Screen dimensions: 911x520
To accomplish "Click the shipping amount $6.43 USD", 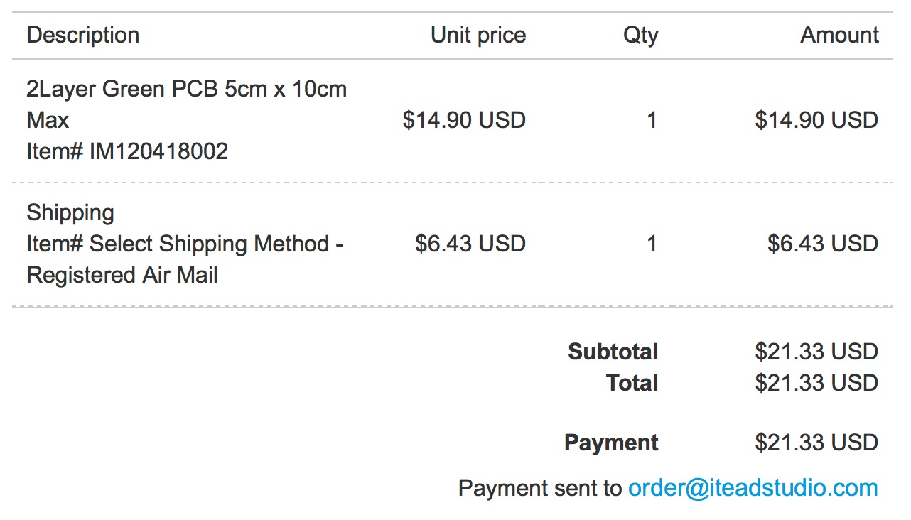I will [x=823, y=244].
